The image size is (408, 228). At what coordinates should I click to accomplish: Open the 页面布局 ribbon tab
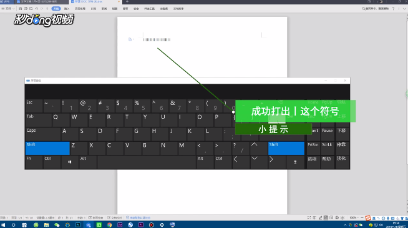tap(80, 9)
